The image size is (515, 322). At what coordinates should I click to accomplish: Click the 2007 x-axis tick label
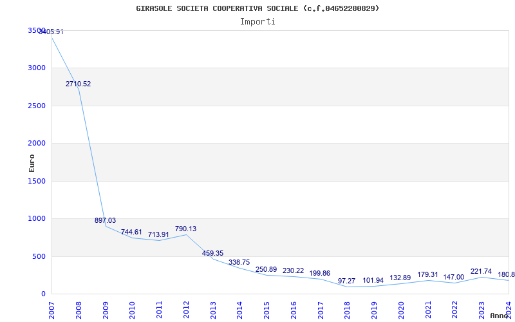pyautogui.click(x=51, y=310)
